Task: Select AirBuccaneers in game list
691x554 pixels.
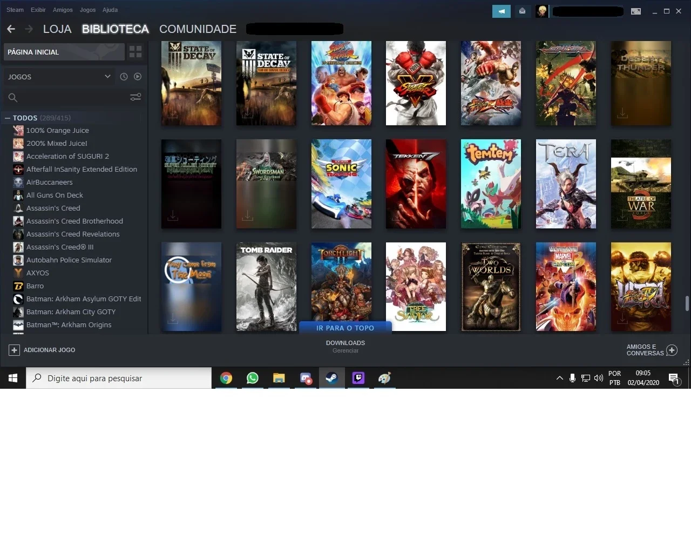Action: click(49, 182)
